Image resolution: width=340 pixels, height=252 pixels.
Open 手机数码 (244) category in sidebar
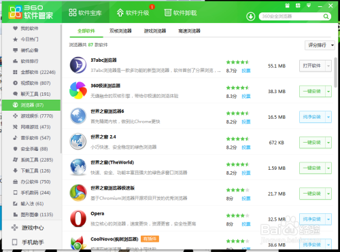[x=31, y=193]
